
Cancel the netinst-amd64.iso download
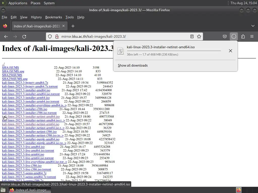tap(231, 51)
